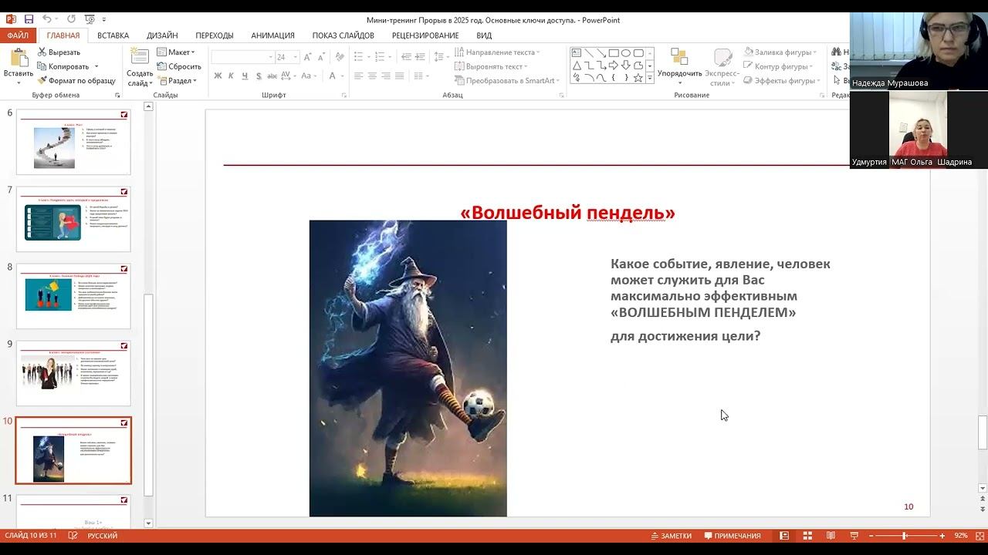Expand Копировать dropdown arrow
Viewport: 988px width, 555px height.
click(96, 67)
